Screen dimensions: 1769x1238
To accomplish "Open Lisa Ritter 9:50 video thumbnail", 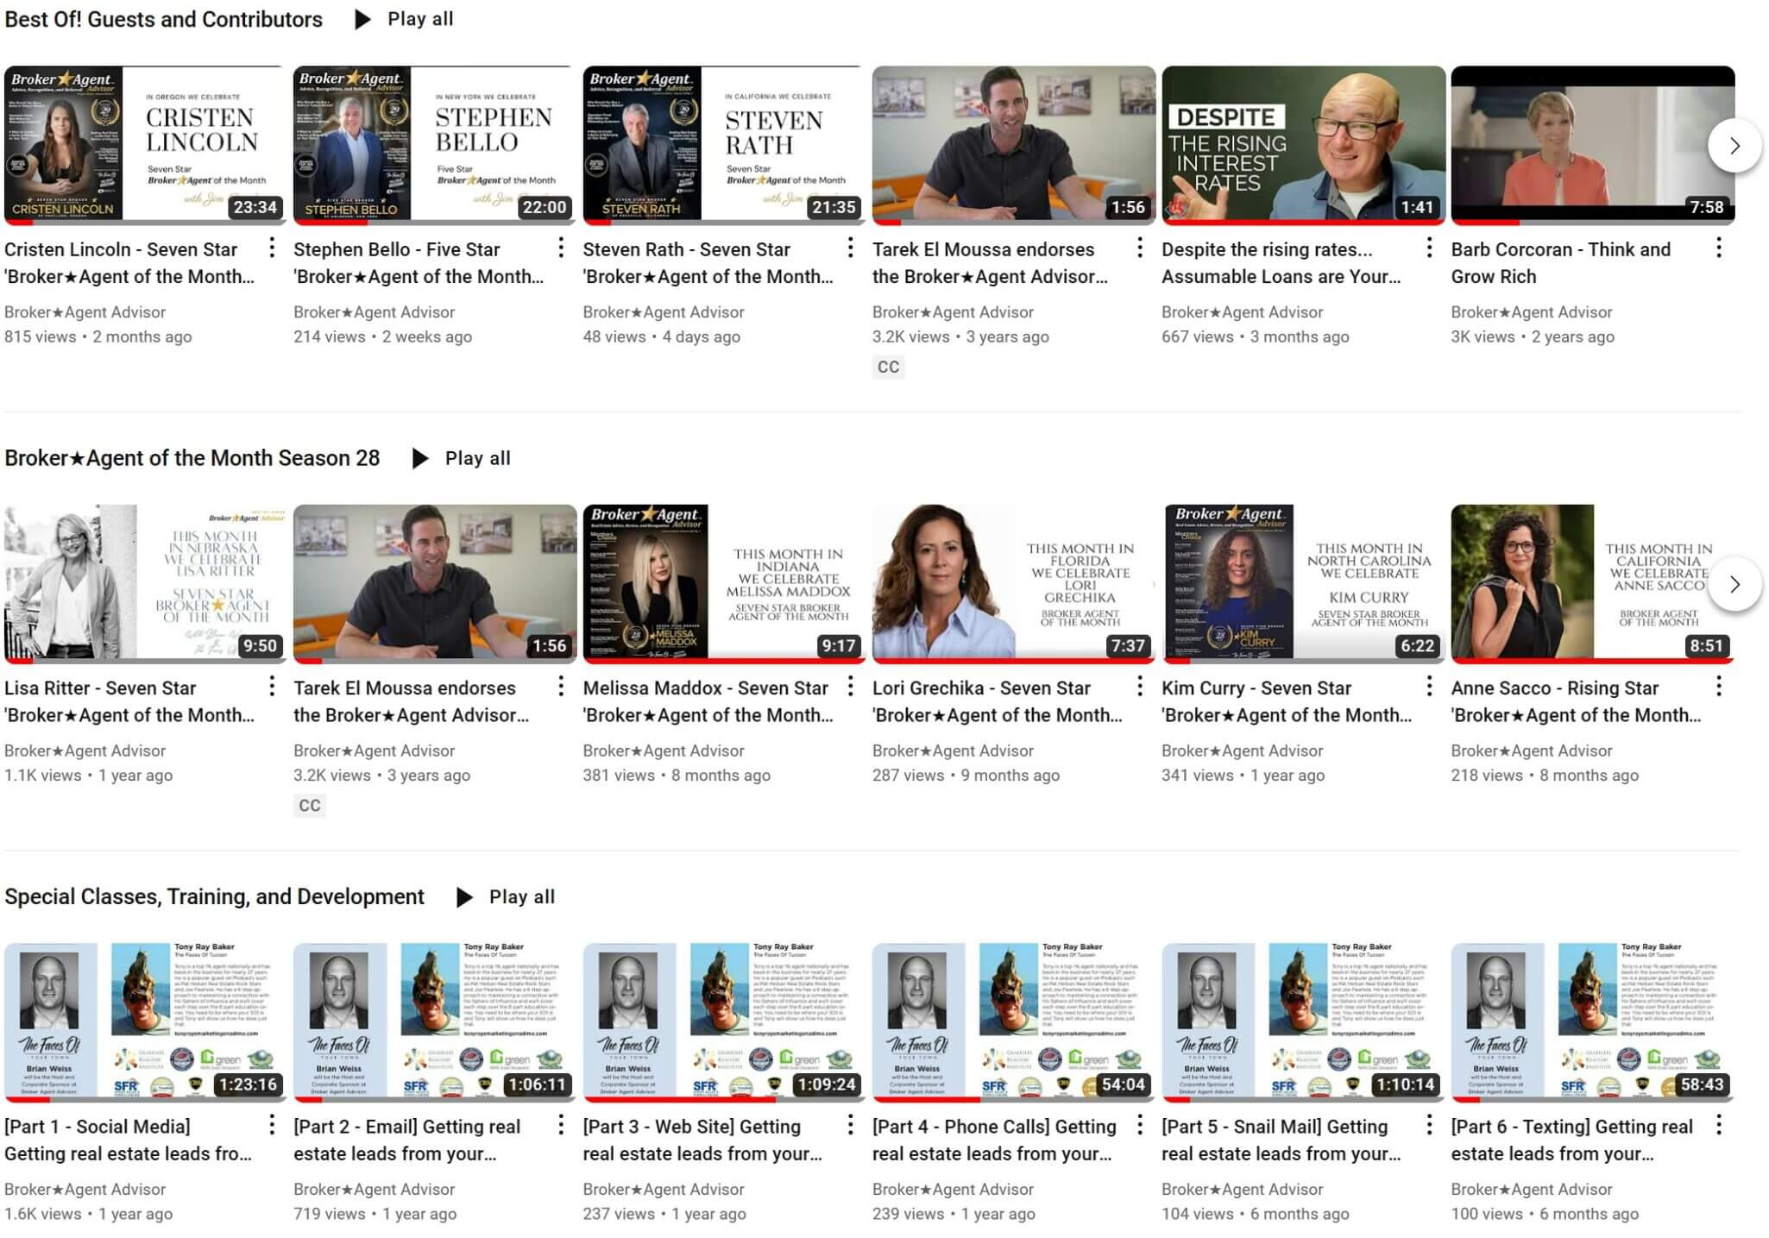I will pos(145,584).
